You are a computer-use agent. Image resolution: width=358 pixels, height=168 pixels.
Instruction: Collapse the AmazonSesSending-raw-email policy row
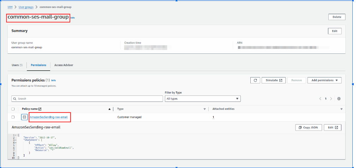[24, 117]
